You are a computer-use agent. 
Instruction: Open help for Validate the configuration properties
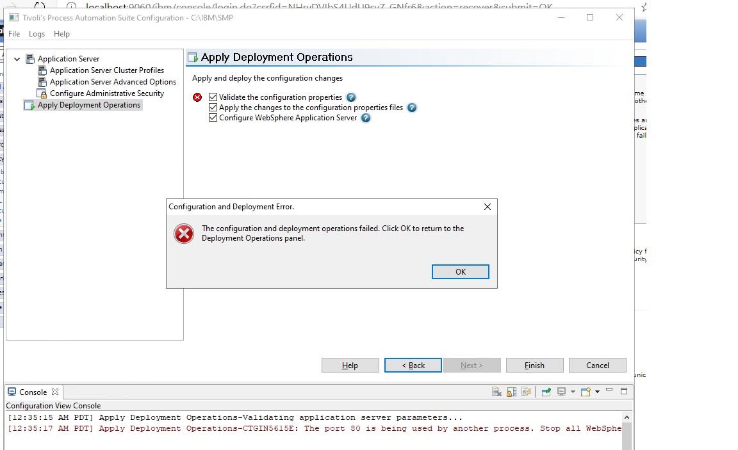click(350, 97)
